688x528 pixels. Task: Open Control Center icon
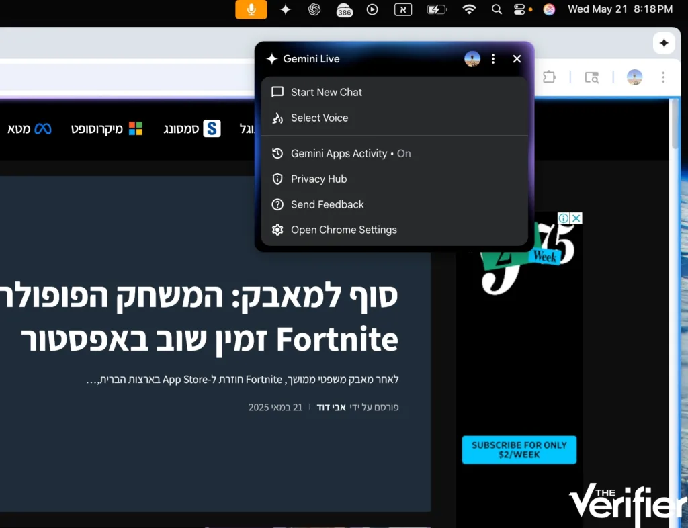[x=519, y=9]
